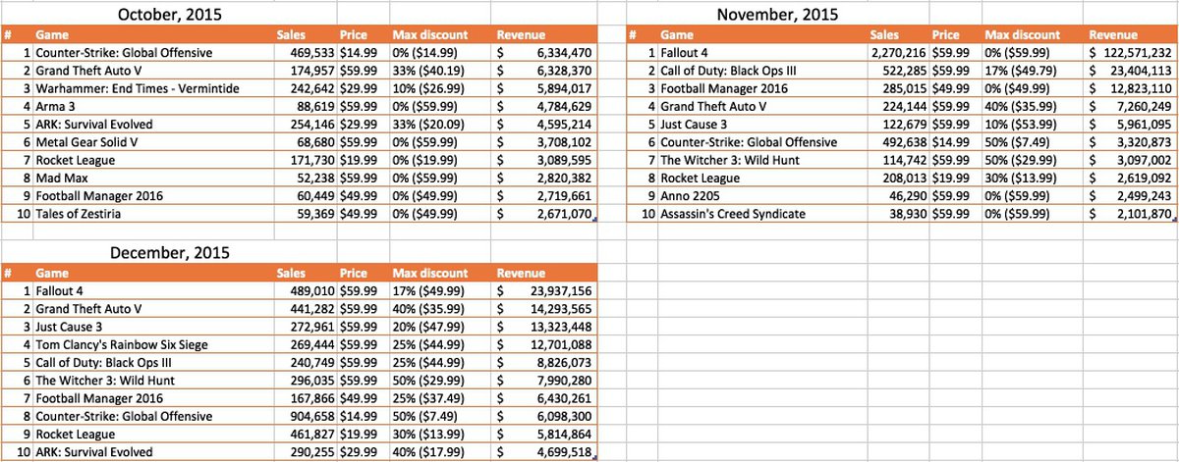Image resolution: width=1179 pixels, height=462 pixels.
Task: Select the Price header in October table
Action: 354,34
